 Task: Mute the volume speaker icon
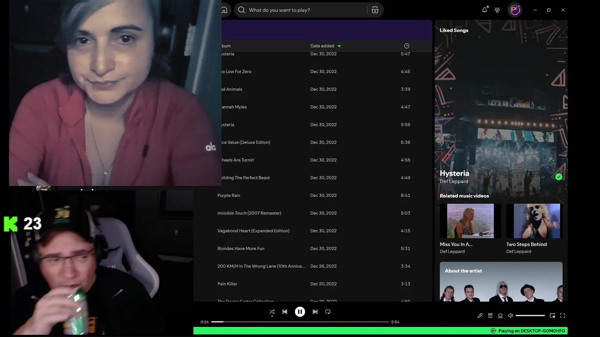[510, 315]
